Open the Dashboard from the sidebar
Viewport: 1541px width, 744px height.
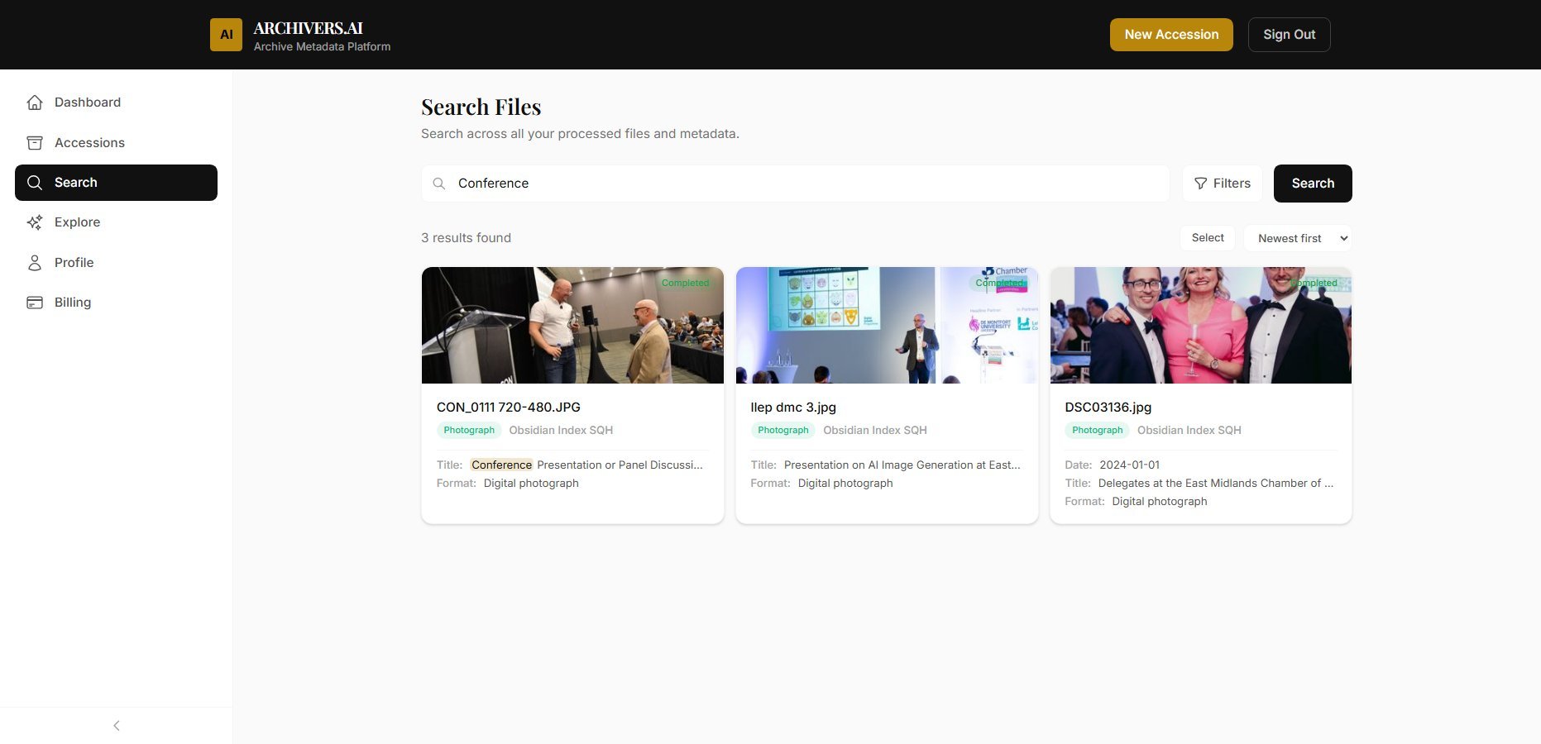88,102
